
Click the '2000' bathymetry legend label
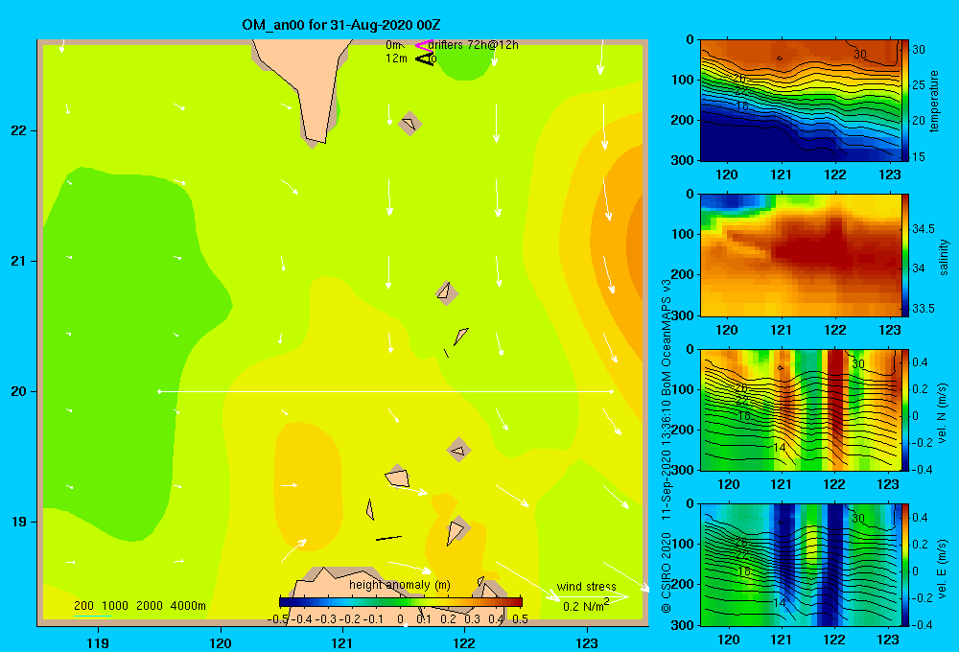click(150, 606)
